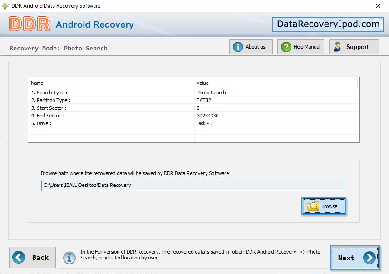
Task: Click the 'Photo Search' value cell
Action: point(211,93)
